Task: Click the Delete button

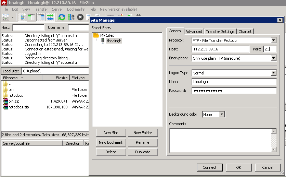Action: (x=111, y=152)
